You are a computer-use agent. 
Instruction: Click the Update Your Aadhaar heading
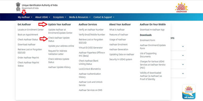(x=60, y=24)
